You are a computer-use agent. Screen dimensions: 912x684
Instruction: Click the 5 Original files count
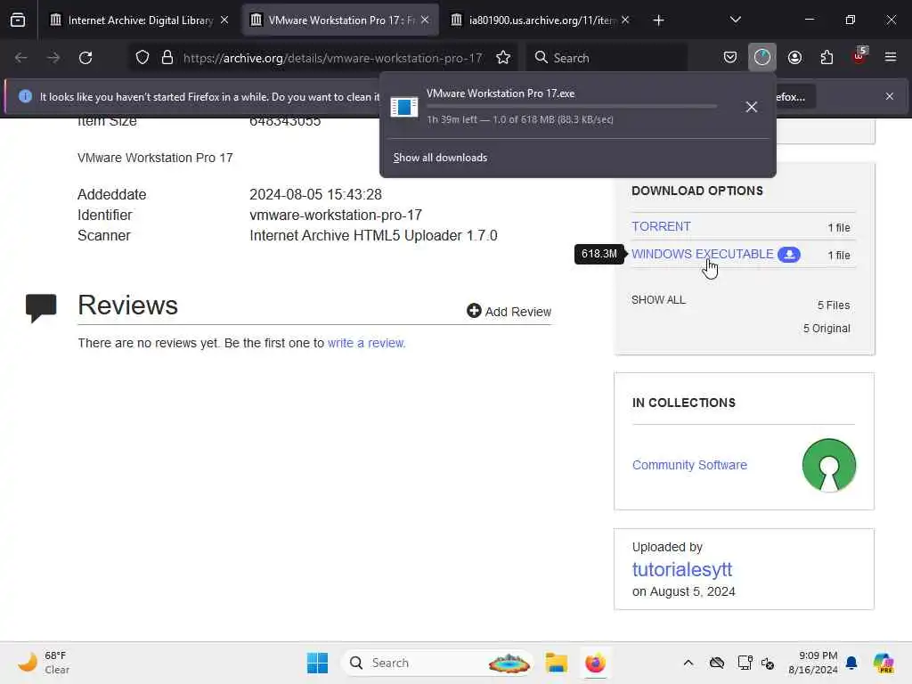click(x=826, y=329)
